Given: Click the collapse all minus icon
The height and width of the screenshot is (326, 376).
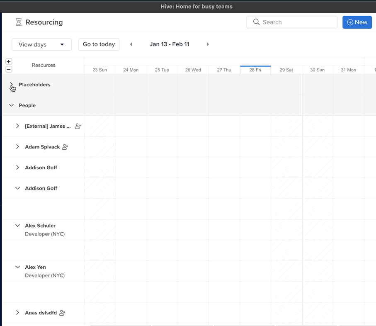Looking at the screenshot, I should [x=9, y=69].
